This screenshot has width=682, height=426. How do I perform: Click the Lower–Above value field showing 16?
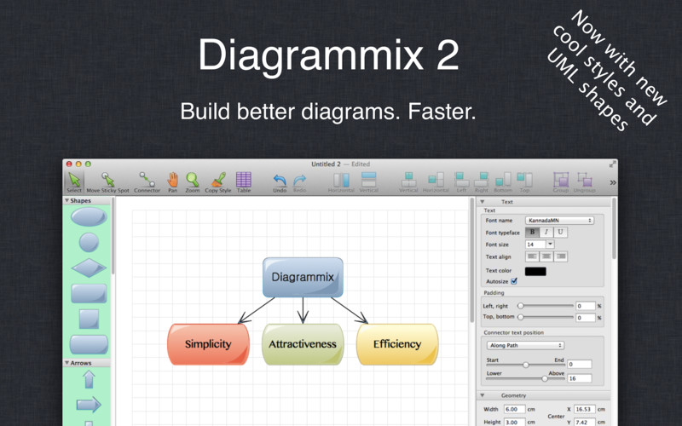pyautogui.click(x=580, y=378)
